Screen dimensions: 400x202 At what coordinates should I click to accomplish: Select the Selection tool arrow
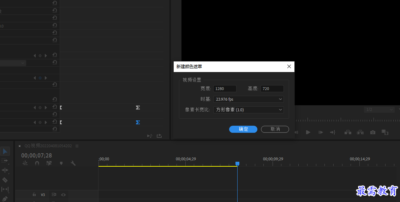tap(5, 151)
